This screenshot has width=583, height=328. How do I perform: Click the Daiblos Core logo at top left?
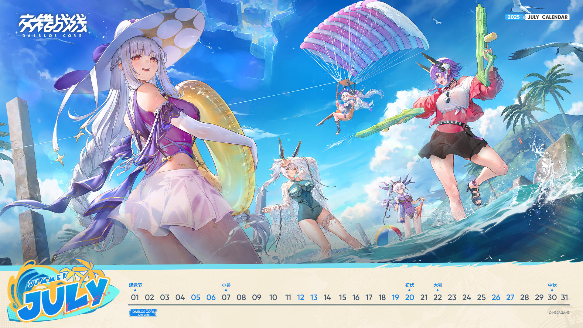click(x=53, y=26)
